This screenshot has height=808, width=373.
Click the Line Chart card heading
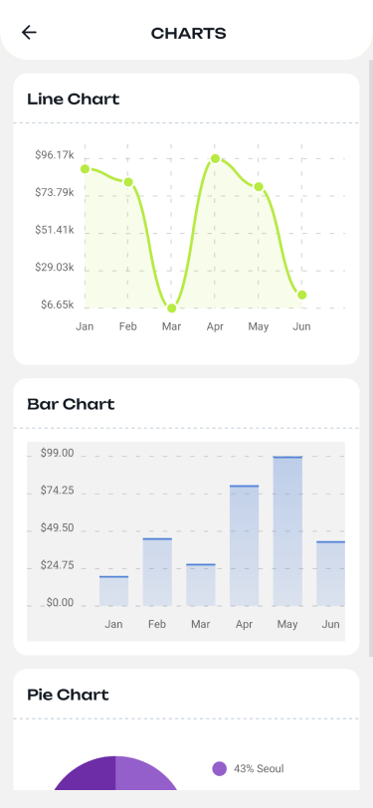click(x=74, y=99)
